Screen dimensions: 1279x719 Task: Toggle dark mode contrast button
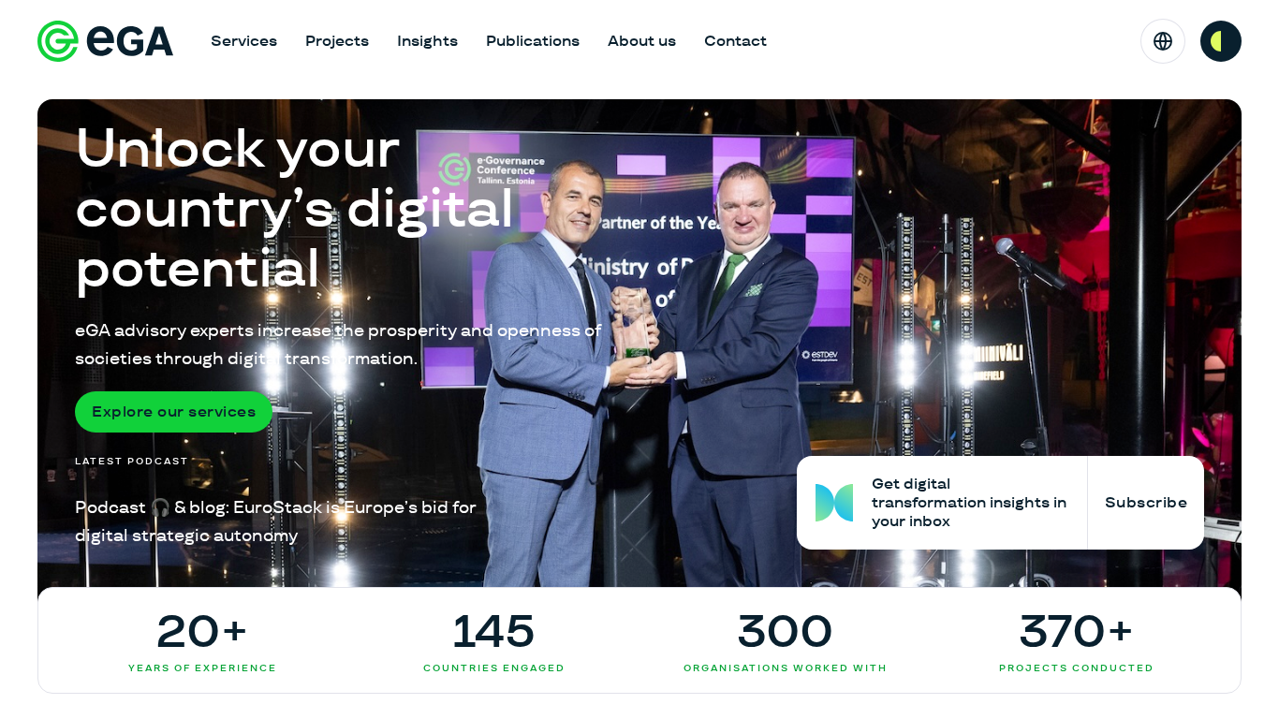[1221, 41]
